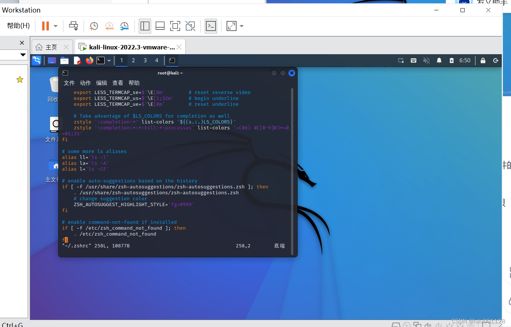Revert to the previous VM snapshot
The height and width of the screenshot is (327, 511).
pyautogui.click(x=109, y=26)
